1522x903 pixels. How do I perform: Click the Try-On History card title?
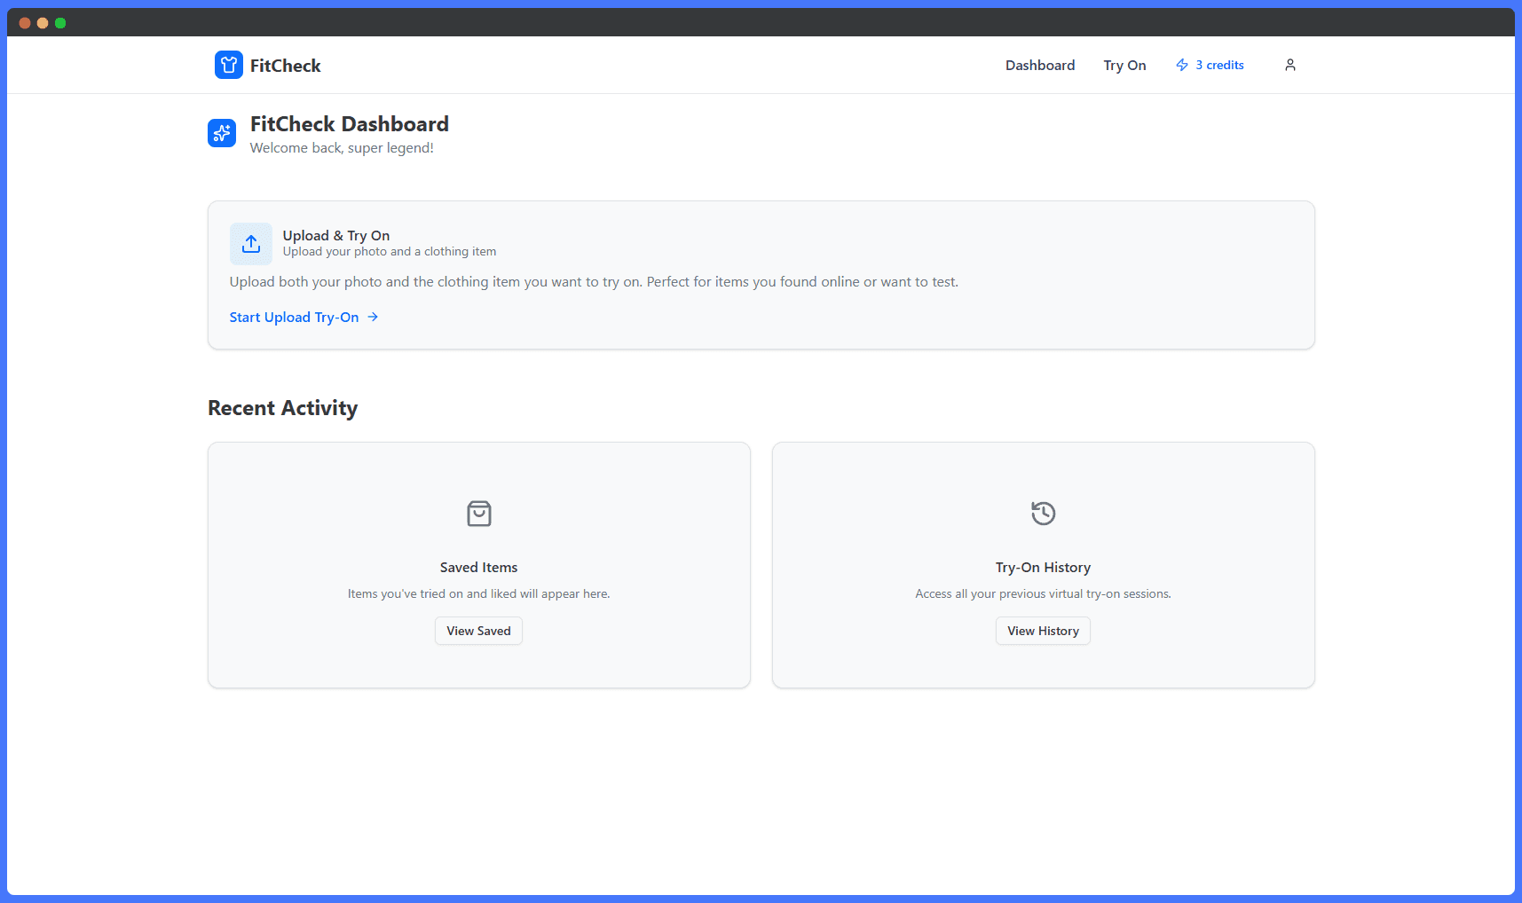tap(1043, 567)
